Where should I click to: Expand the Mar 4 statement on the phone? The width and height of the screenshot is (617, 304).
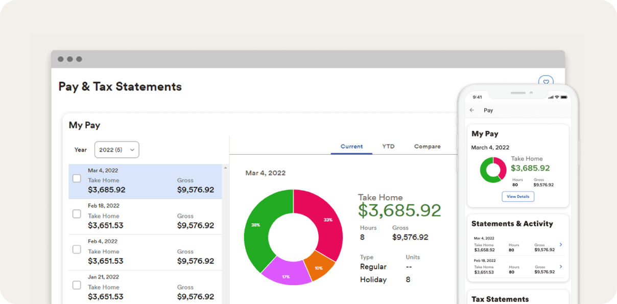[x=561, y=244]
